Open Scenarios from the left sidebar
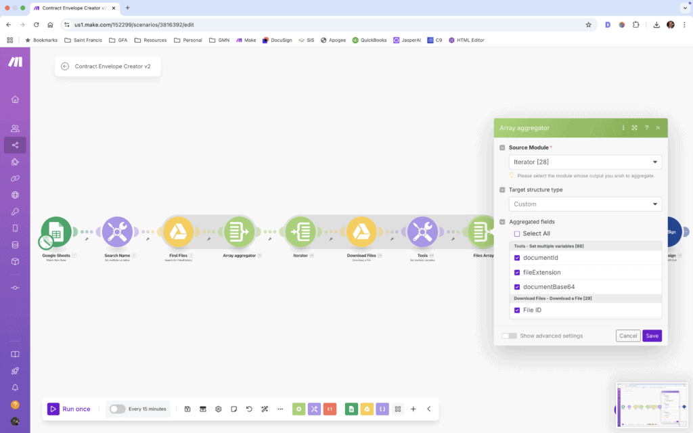Viewport: 693px width, 433px height. point(15,145)
